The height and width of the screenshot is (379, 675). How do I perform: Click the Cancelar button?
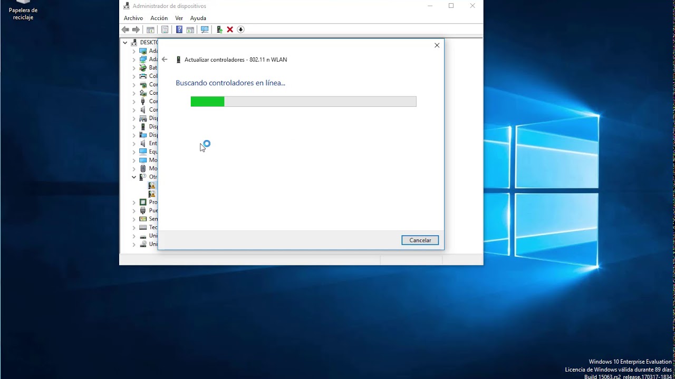(420, 240)
